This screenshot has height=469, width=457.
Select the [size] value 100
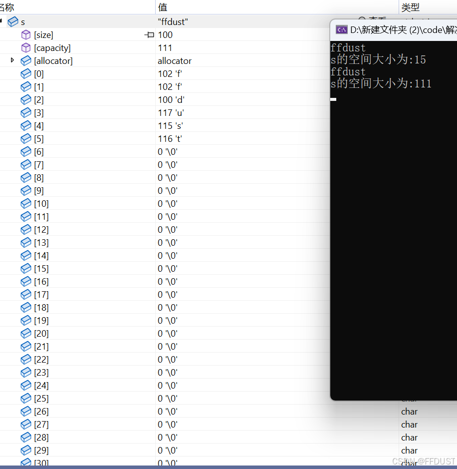point(165,34)
